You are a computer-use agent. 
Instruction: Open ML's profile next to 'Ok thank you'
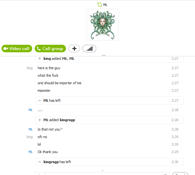tap(31, 152)
